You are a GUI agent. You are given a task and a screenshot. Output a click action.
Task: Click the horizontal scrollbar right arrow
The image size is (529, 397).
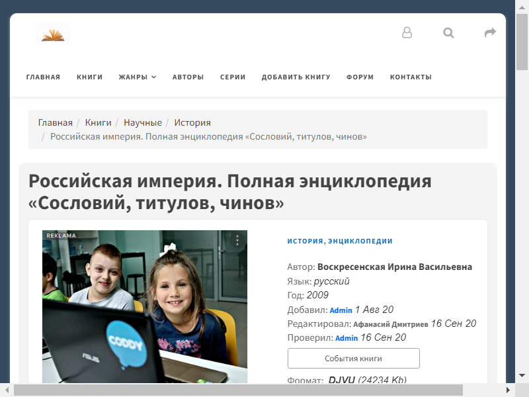pyautogui.click(x=508, y=390)
